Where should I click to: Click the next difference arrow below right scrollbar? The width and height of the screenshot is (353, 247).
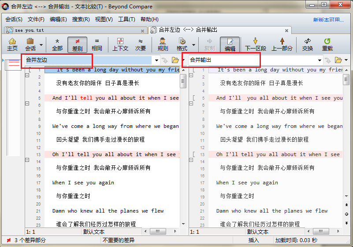(x=346, y=223)
